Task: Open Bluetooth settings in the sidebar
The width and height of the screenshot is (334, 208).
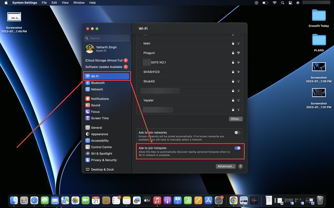Action: coord(95,83)
